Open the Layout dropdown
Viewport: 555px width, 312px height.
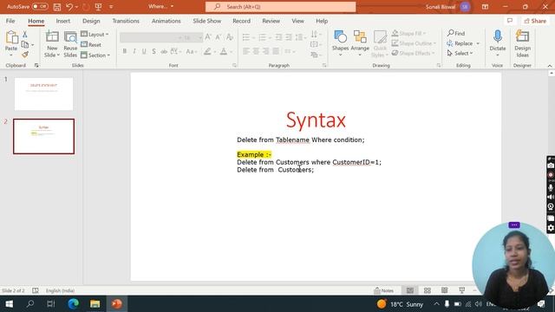click(95, 35)
